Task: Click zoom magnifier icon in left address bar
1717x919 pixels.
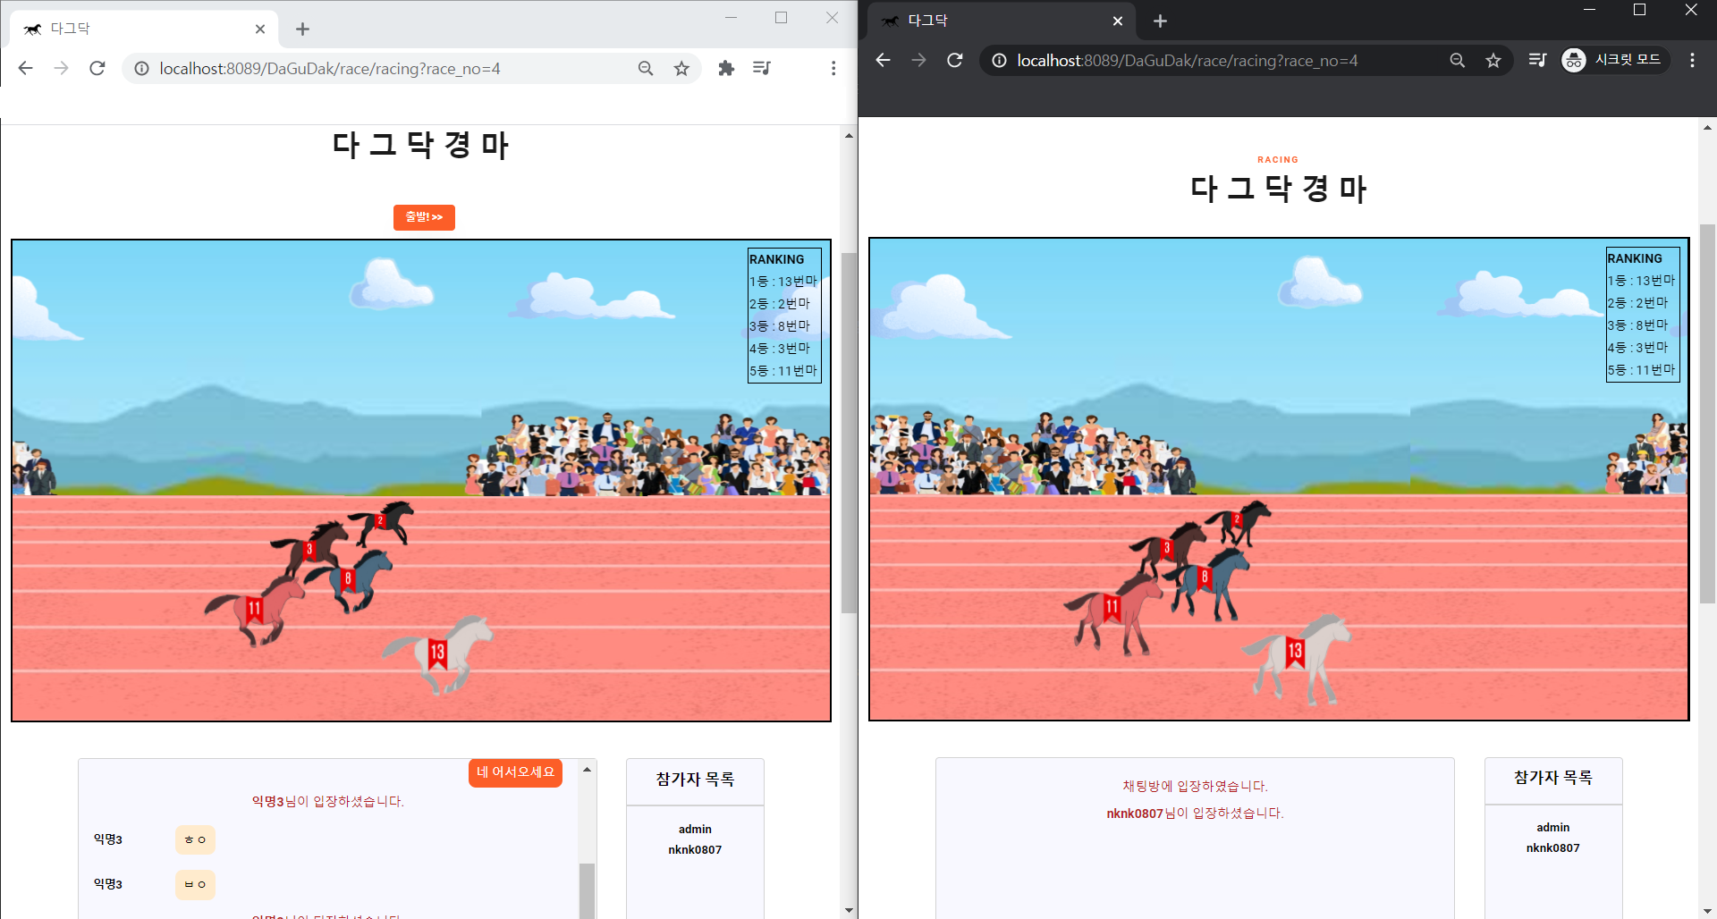Action: 646,68
